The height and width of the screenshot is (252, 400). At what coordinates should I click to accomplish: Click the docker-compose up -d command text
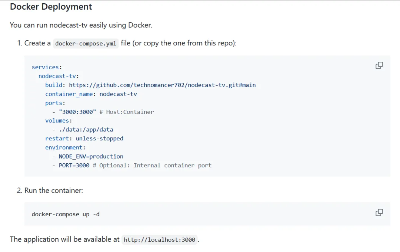[66, 214]
